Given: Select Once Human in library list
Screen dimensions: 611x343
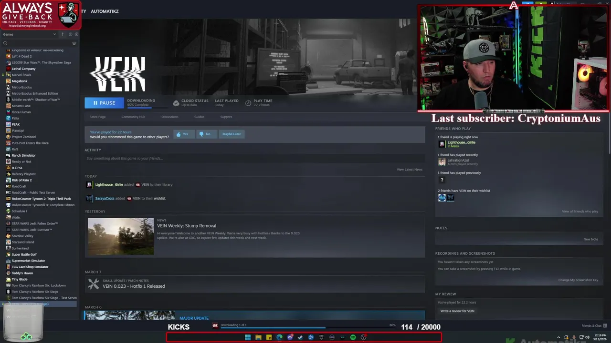Looking at the screenshot, I should [x=21, y=112].
